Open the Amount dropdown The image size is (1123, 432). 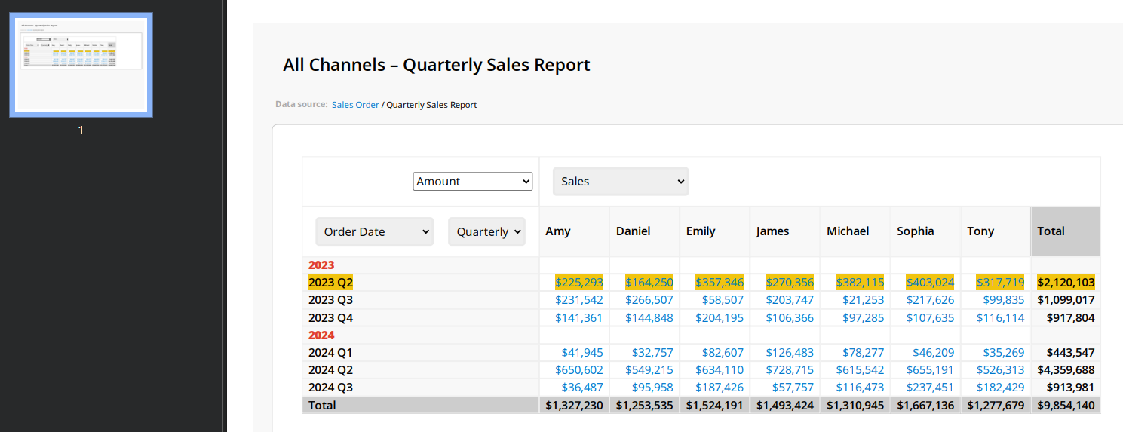pos(472,182)
